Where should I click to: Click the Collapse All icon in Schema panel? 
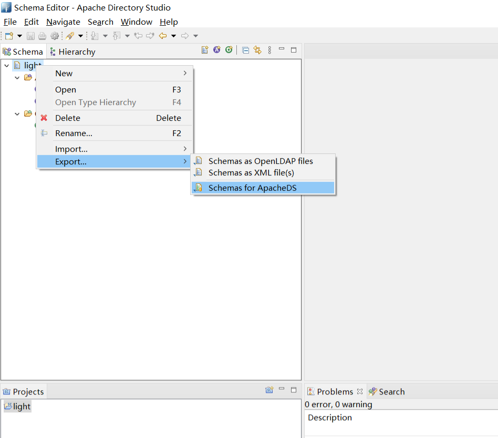[x=245, y=50]
